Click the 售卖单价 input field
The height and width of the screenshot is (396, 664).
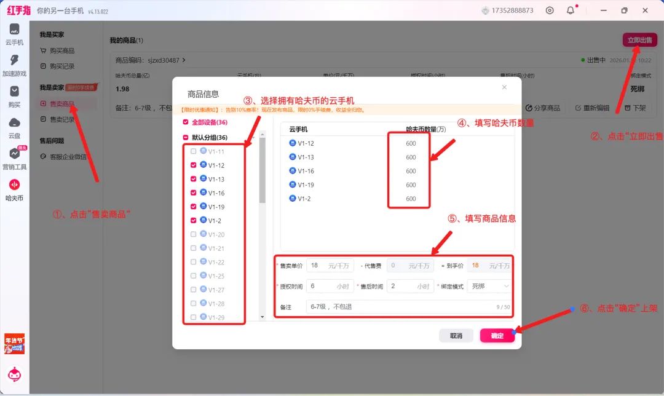(x=330, y=266)
